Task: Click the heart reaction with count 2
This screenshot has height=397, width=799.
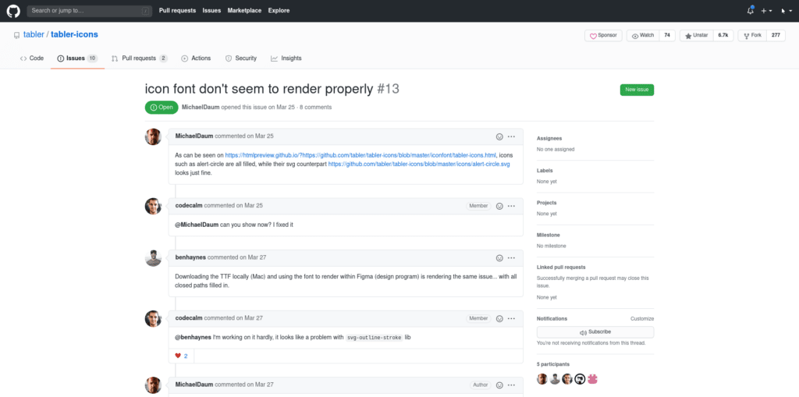Action: [x=181, y=356]
